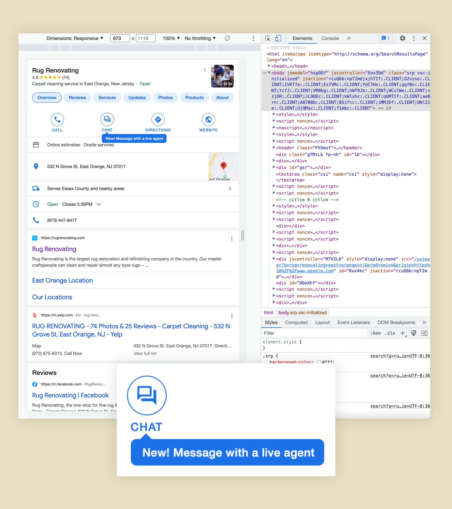
Task: Expand the head element node
Action: (x=269, y=66)
